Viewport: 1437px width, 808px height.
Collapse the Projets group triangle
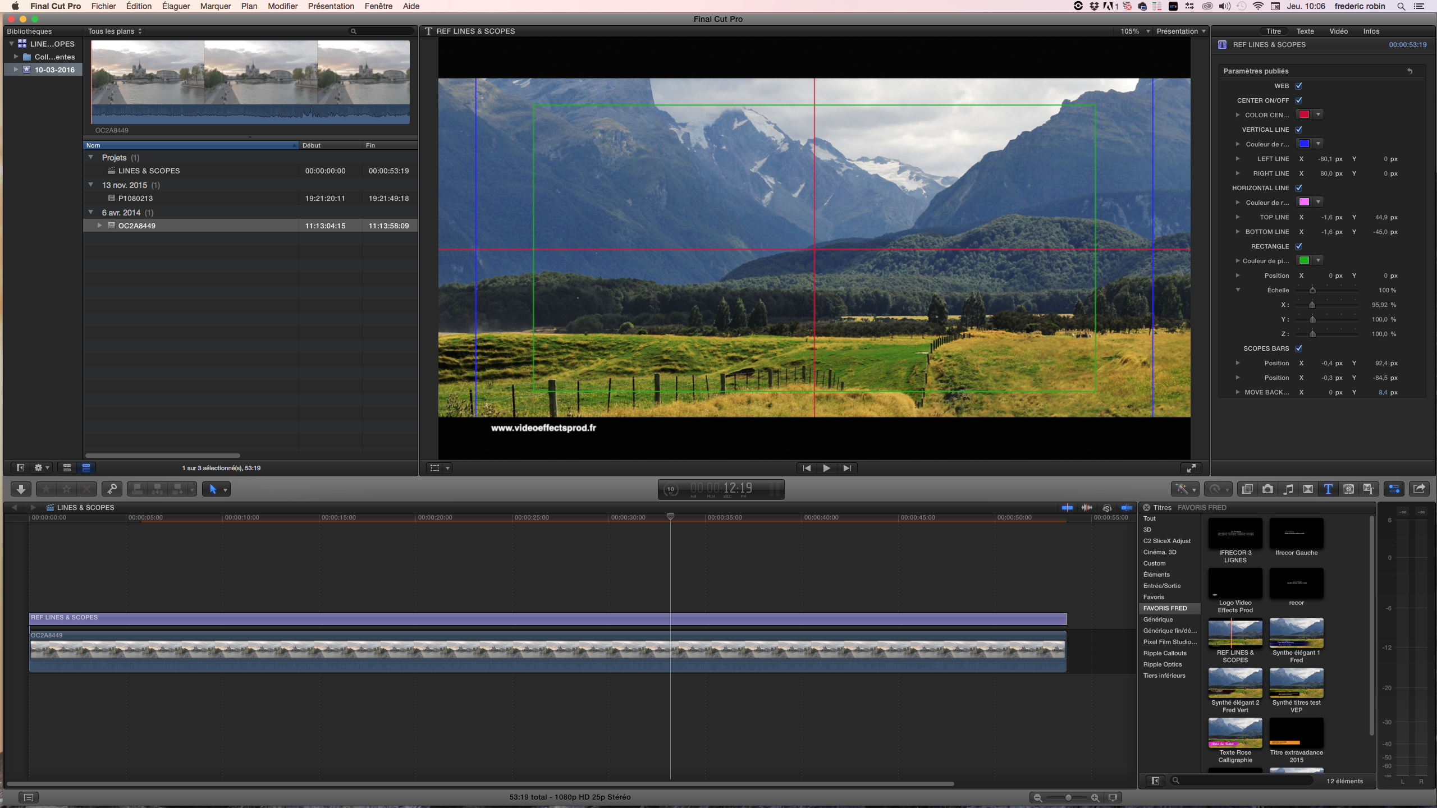pos(91,158)
